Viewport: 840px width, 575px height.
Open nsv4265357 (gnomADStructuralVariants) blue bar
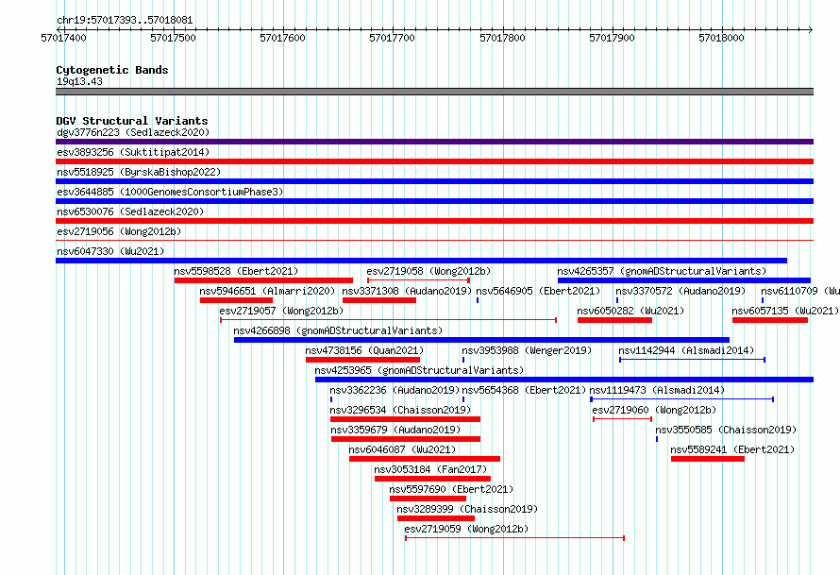(684, 280)
